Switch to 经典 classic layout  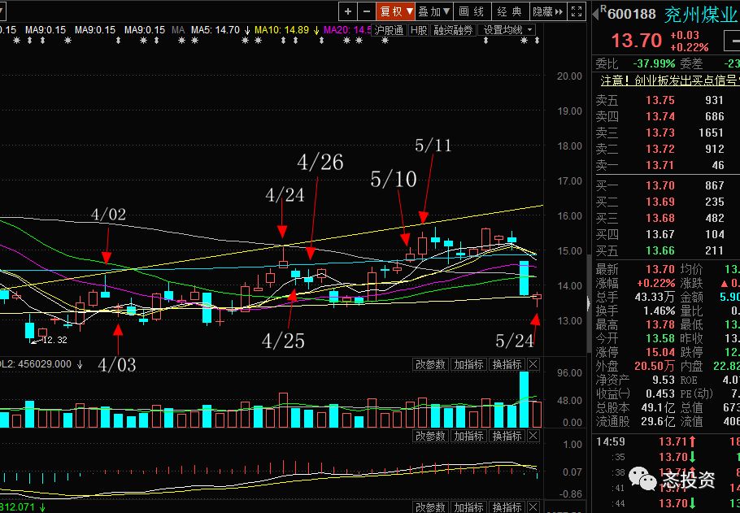pos(510,12)
